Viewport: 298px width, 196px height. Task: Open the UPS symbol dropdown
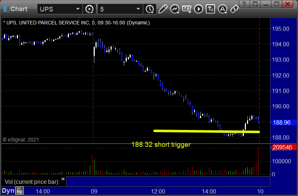[x=78, y=9]
